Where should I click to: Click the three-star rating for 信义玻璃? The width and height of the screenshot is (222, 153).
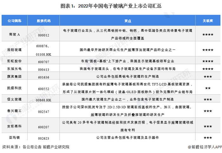tap(208, 99)
